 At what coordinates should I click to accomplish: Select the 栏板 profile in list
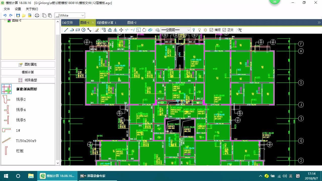20,151
